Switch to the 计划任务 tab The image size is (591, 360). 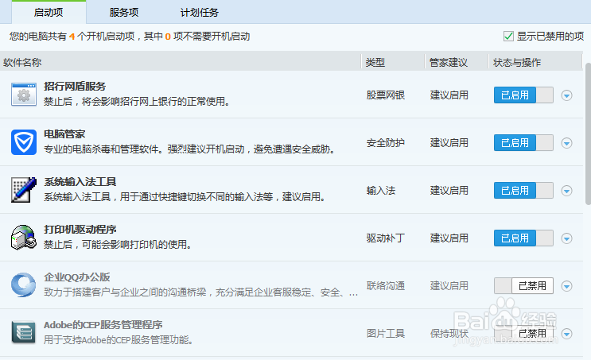200,13
